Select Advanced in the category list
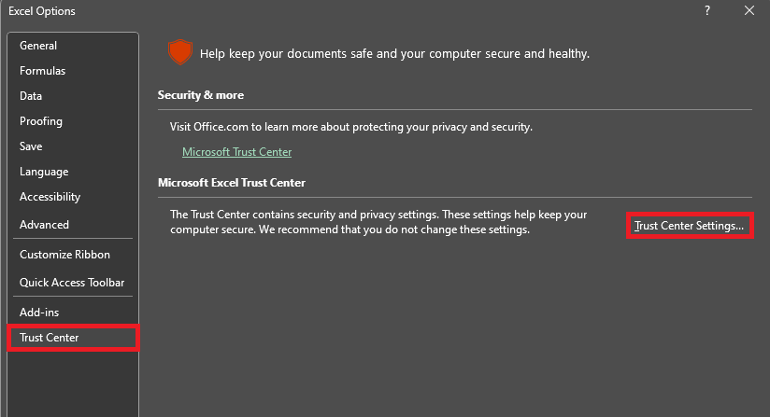The height and width of the screenshot is (417, 770). pyautogui.click(x=44, y=225)
